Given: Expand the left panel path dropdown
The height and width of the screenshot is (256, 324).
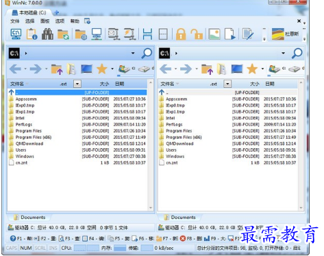Looking at the screenshot, I should tap(133, 53).
